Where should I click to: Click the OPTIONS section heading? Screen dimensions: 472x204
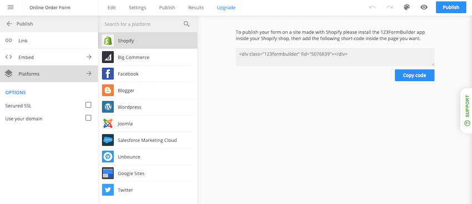coord(16,92)
